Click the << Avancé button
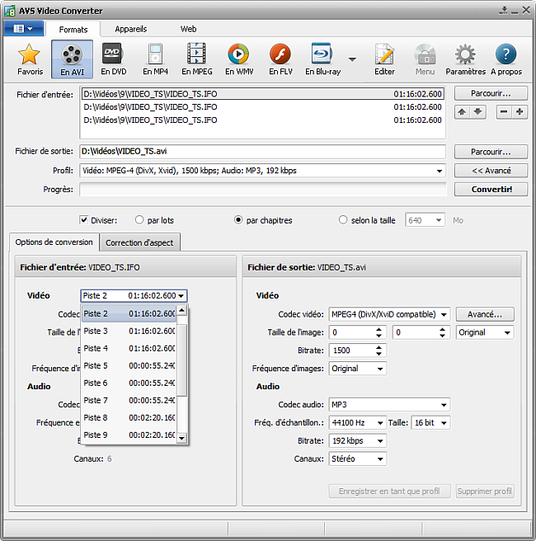This screenshot has width=536, height=541. click(x=491, y=171)
